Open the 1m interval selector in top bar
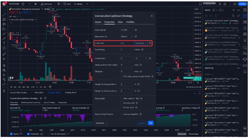This screenshot has width=248, height=139. tap(29, 4)
